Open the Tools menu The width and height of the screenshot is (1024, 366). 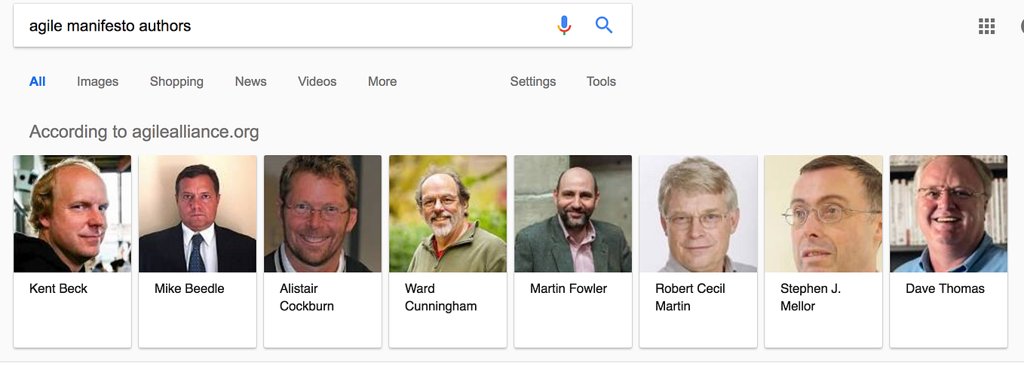click(x=601, y=81)
